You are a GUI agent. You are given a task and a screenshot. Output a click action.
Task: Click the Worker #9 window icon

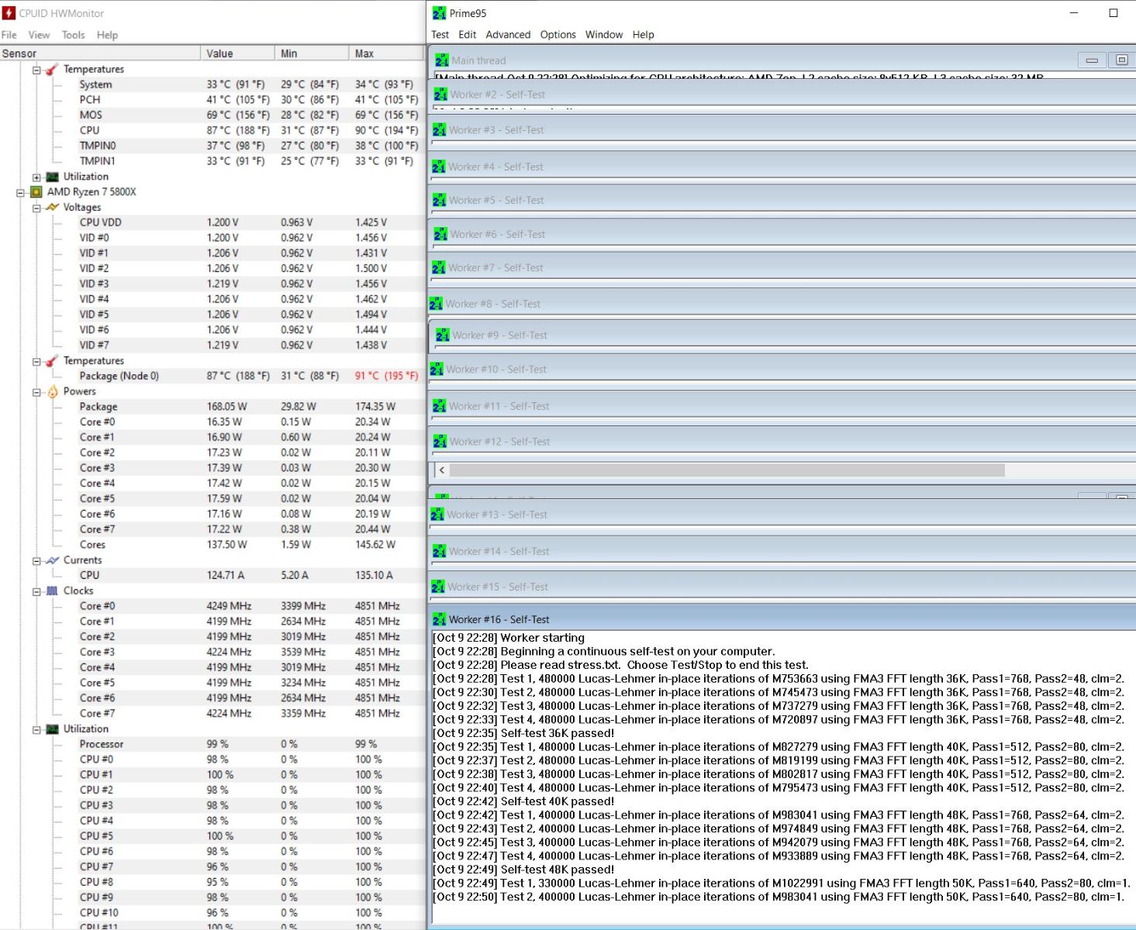[443, 336]
